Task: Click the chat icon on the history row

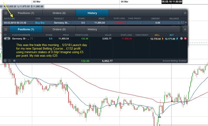Action: coord(182,23)
